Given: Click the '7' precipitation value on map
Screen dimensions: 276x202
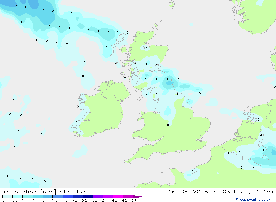Looking at the screenshot, I should [x=7, y=3].
